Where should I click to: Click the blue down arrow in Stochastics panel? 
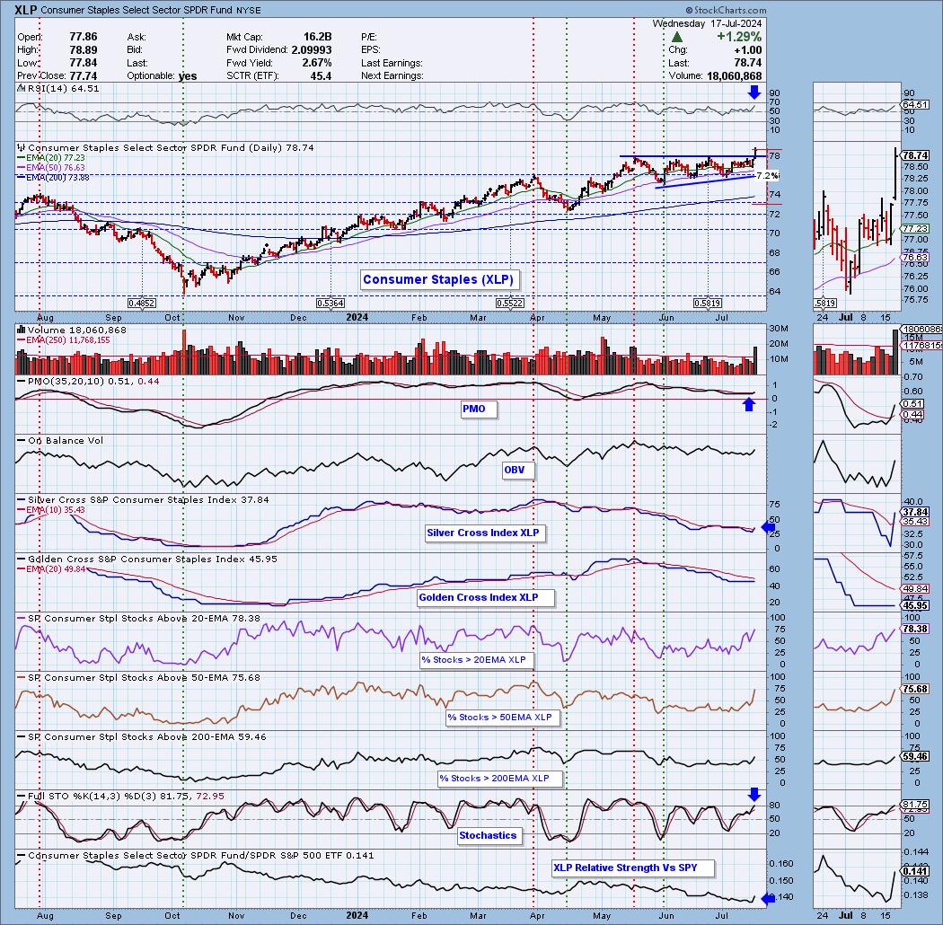754,795
